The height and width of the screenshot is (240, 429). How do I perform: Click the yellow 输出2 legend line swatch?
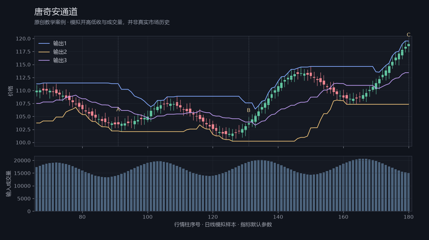44,52
